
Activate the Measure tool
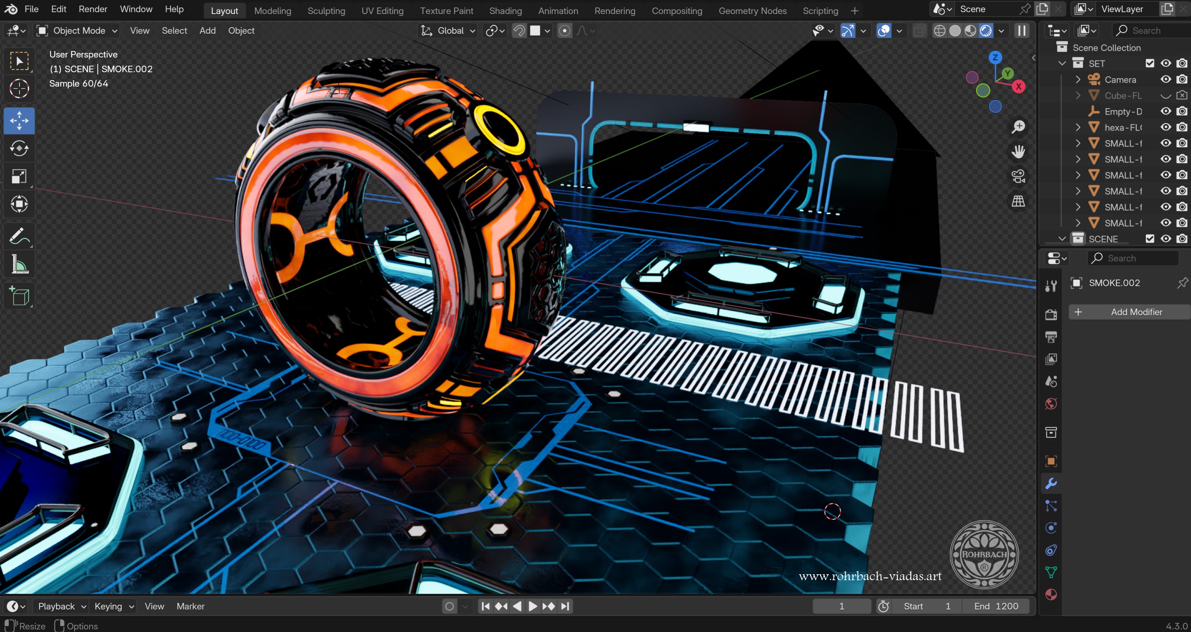click(x=19, y=264)
